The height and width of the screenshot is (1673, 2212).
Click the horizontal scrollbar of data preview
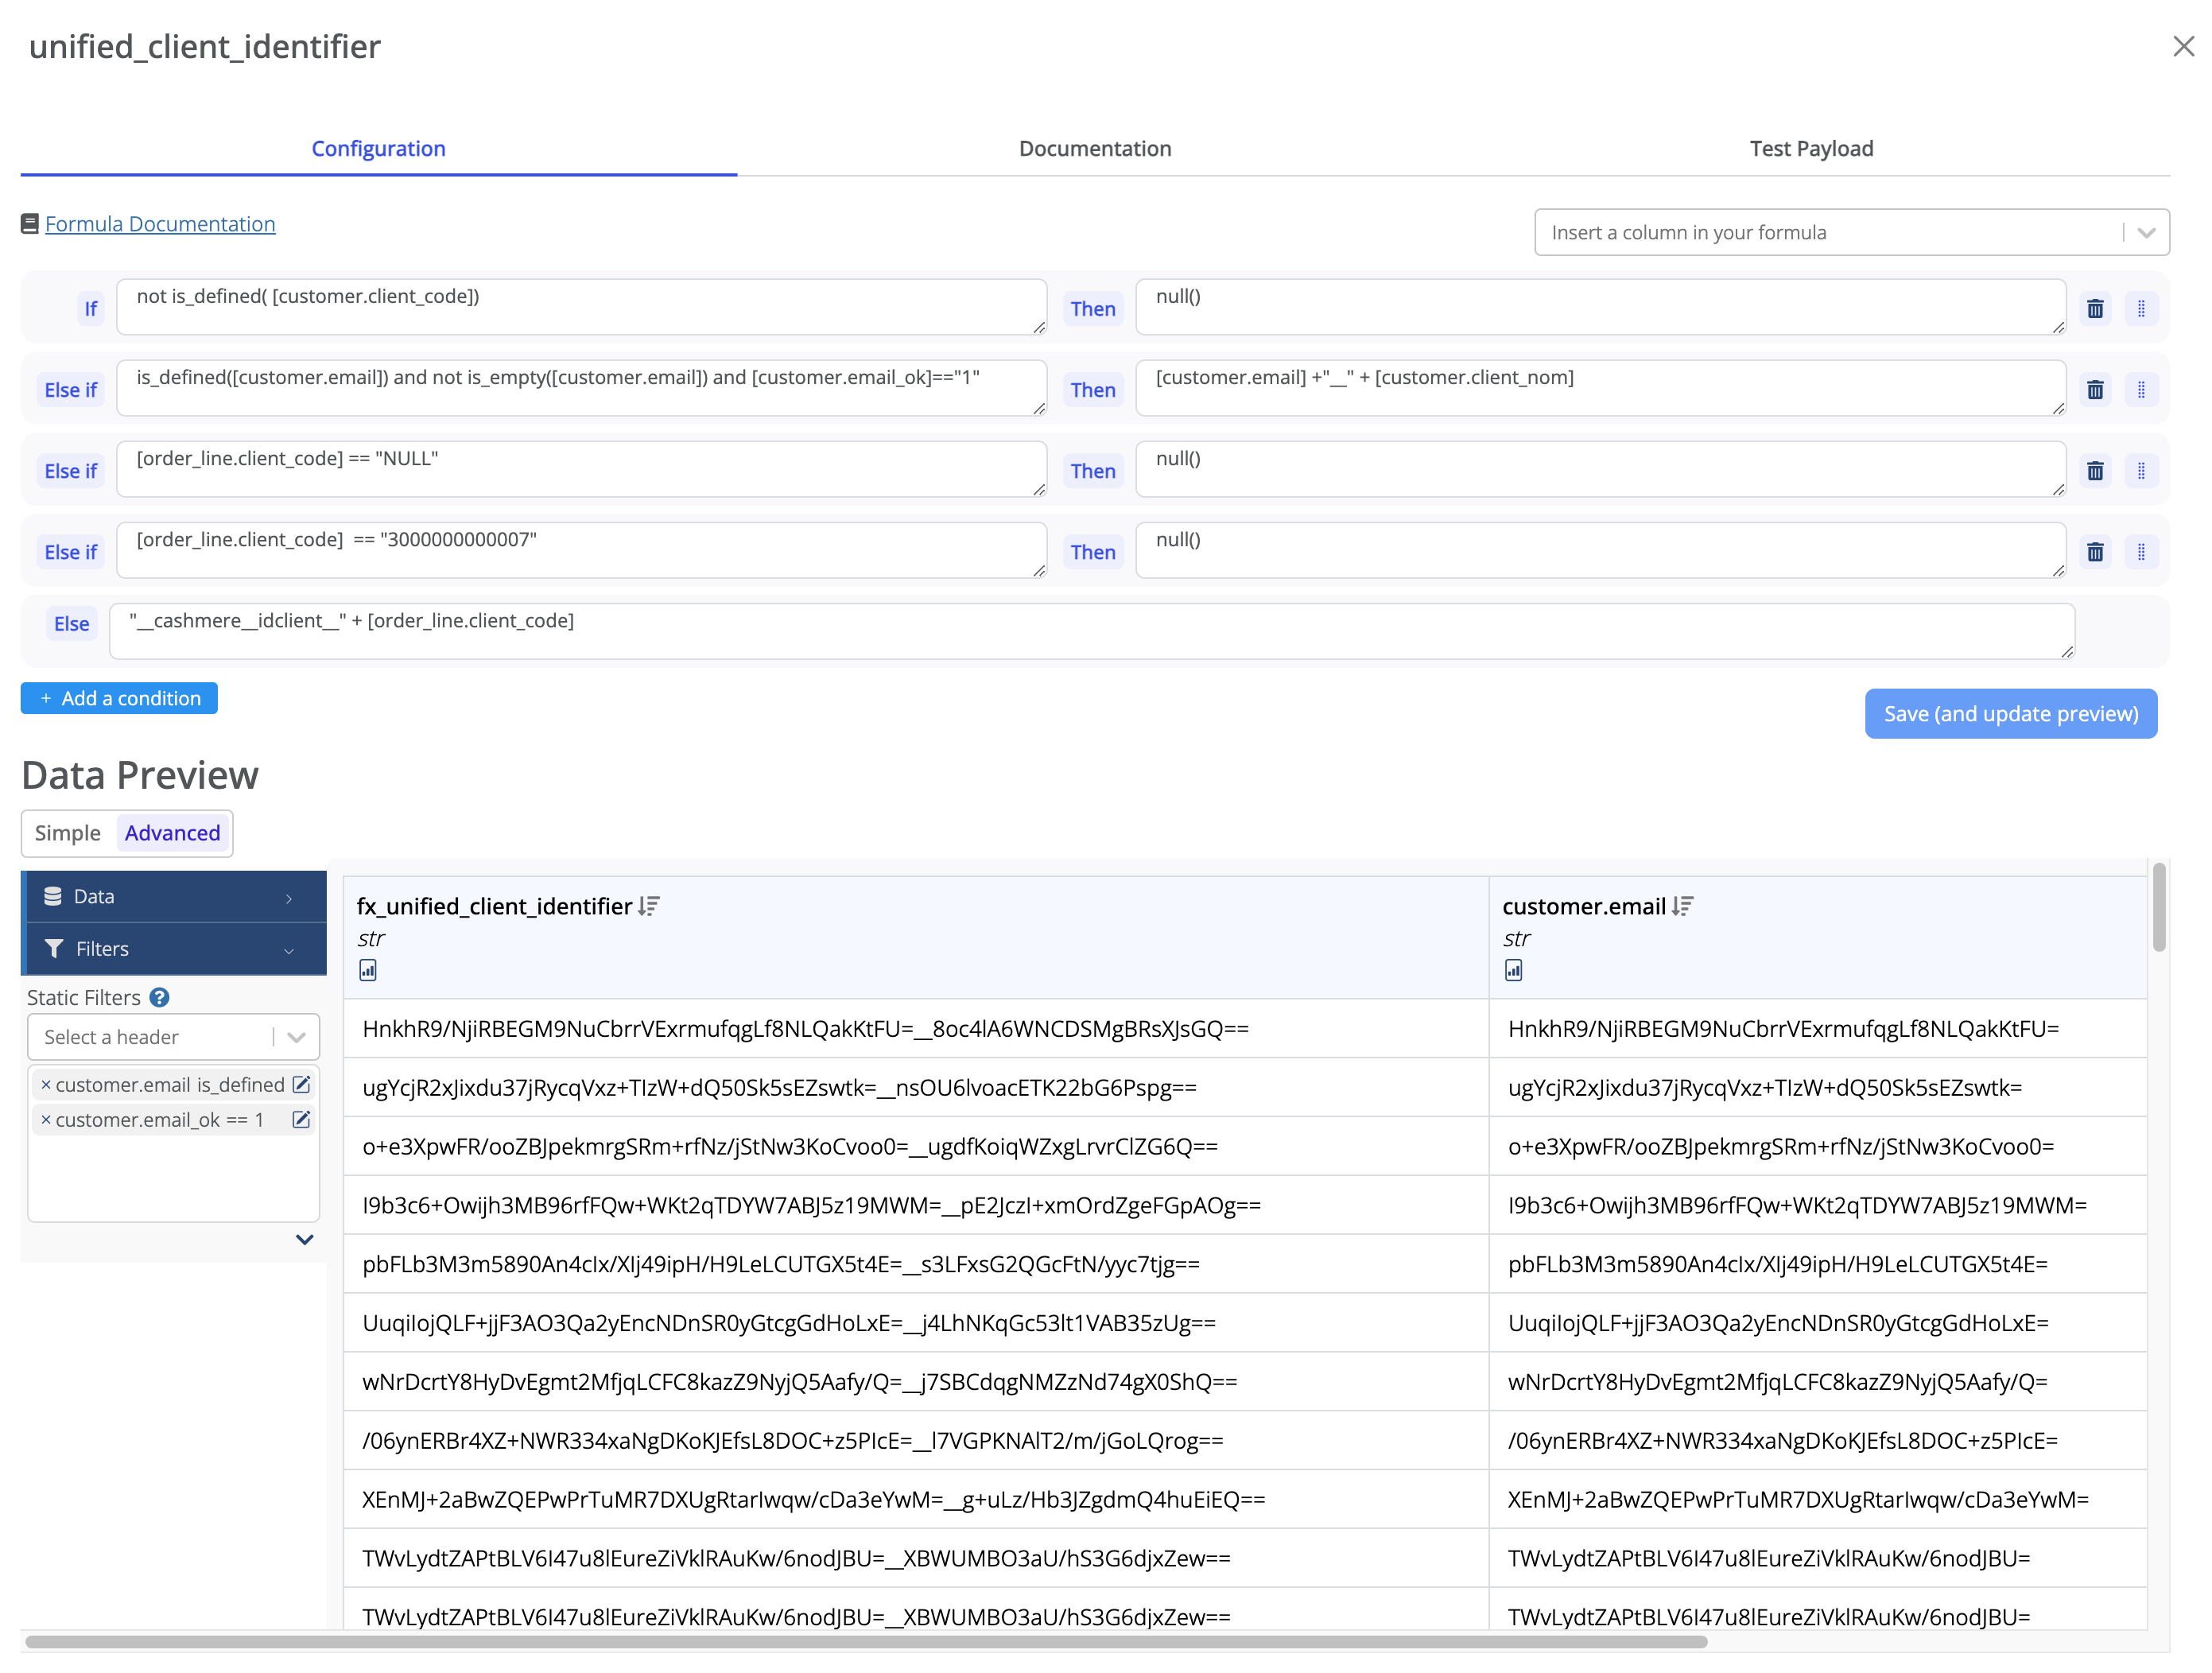pyautogui.click(x=866, y=1641)
